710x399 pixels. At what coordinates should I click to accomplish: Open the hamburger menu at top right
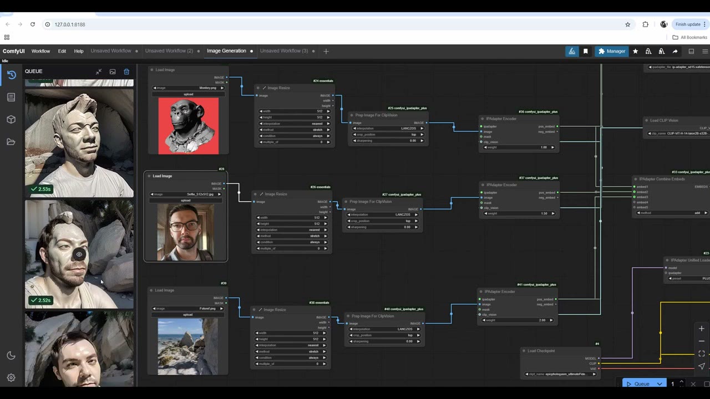point(705,51)
